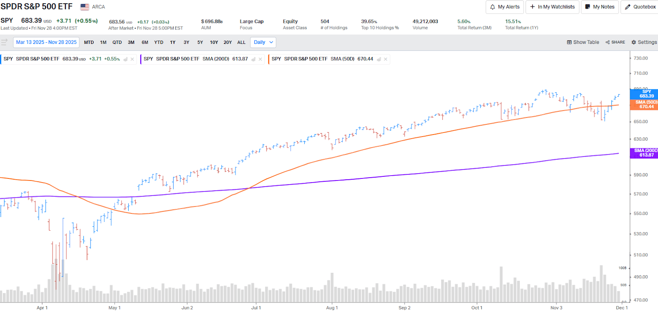Add SPY via In My Watchlists button
Viewport: 658px width, 313px height.
[x=552, y=7]
